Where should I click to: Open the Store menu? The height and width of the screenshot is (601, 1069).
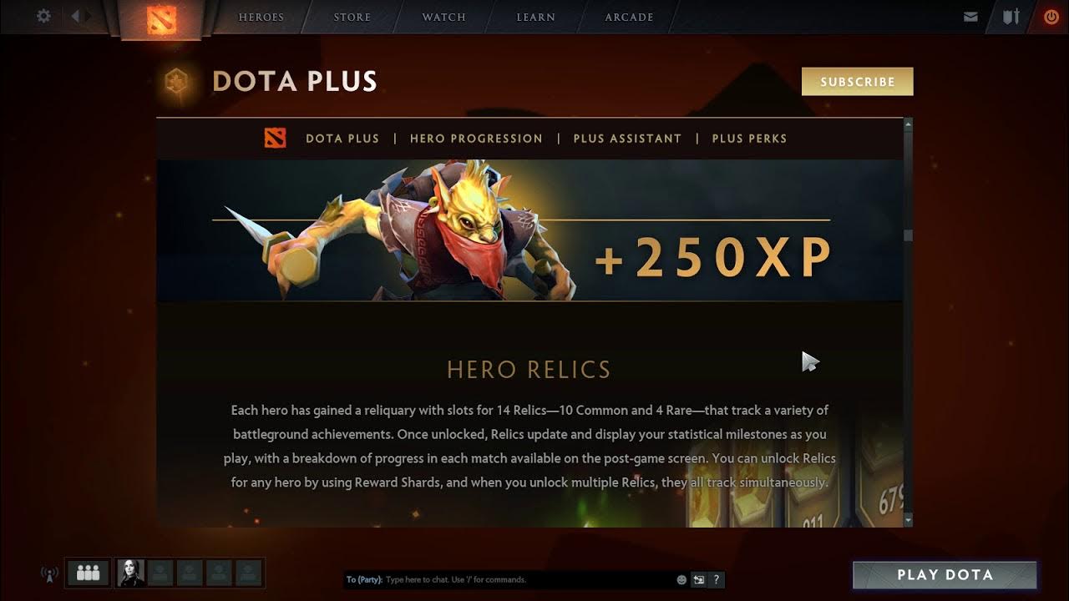coord(352,17)
